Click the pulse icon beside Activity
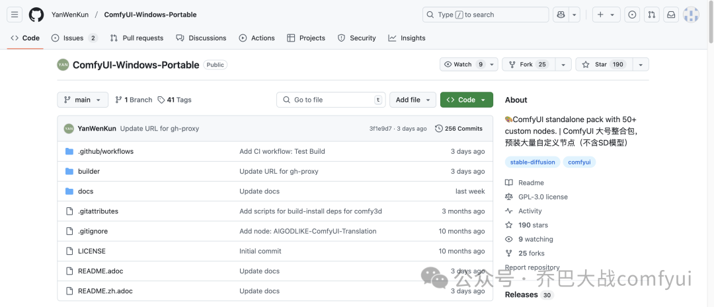714x307 pixels. [x=508, y=211]
